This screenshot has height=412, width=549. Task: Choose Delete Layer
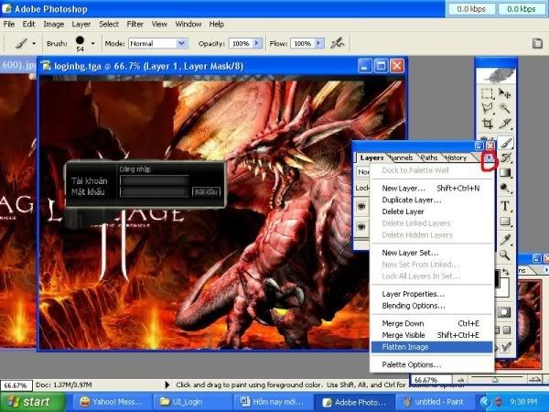432,211
